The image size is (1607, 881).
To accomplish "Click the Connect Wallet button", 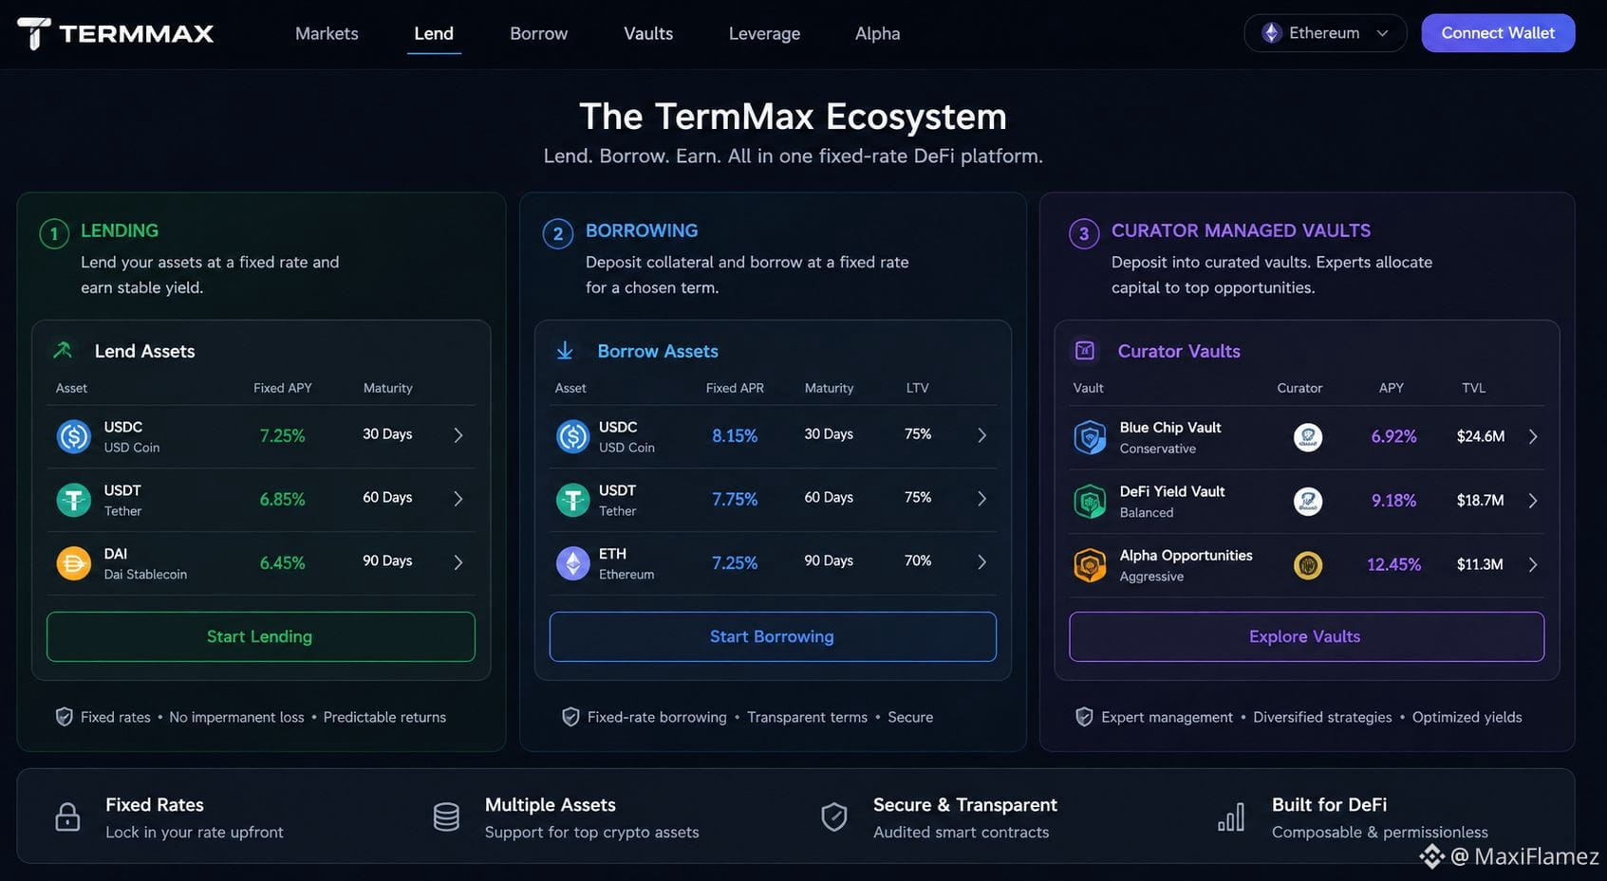I will 1498,33.
